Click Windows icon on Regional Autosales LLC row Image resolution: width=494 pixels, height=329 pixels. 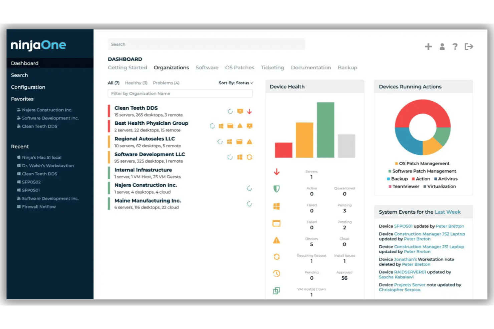click(x=229, y=142)
